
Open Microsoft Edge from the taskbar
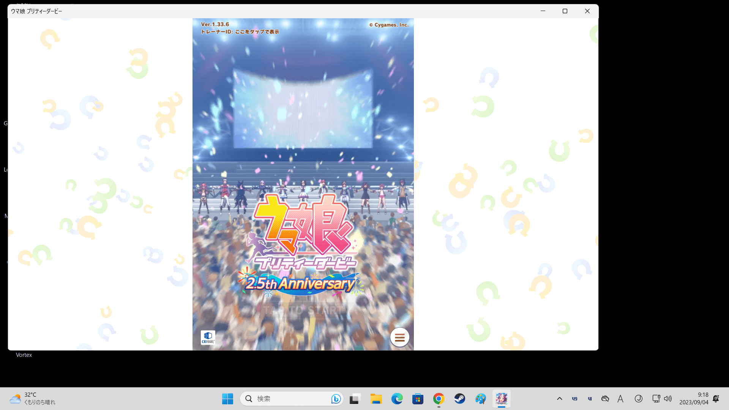[x=397, y=399]
